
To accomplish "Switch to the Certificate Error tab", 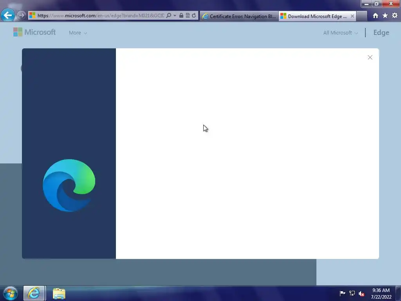I will click(239, 16).
